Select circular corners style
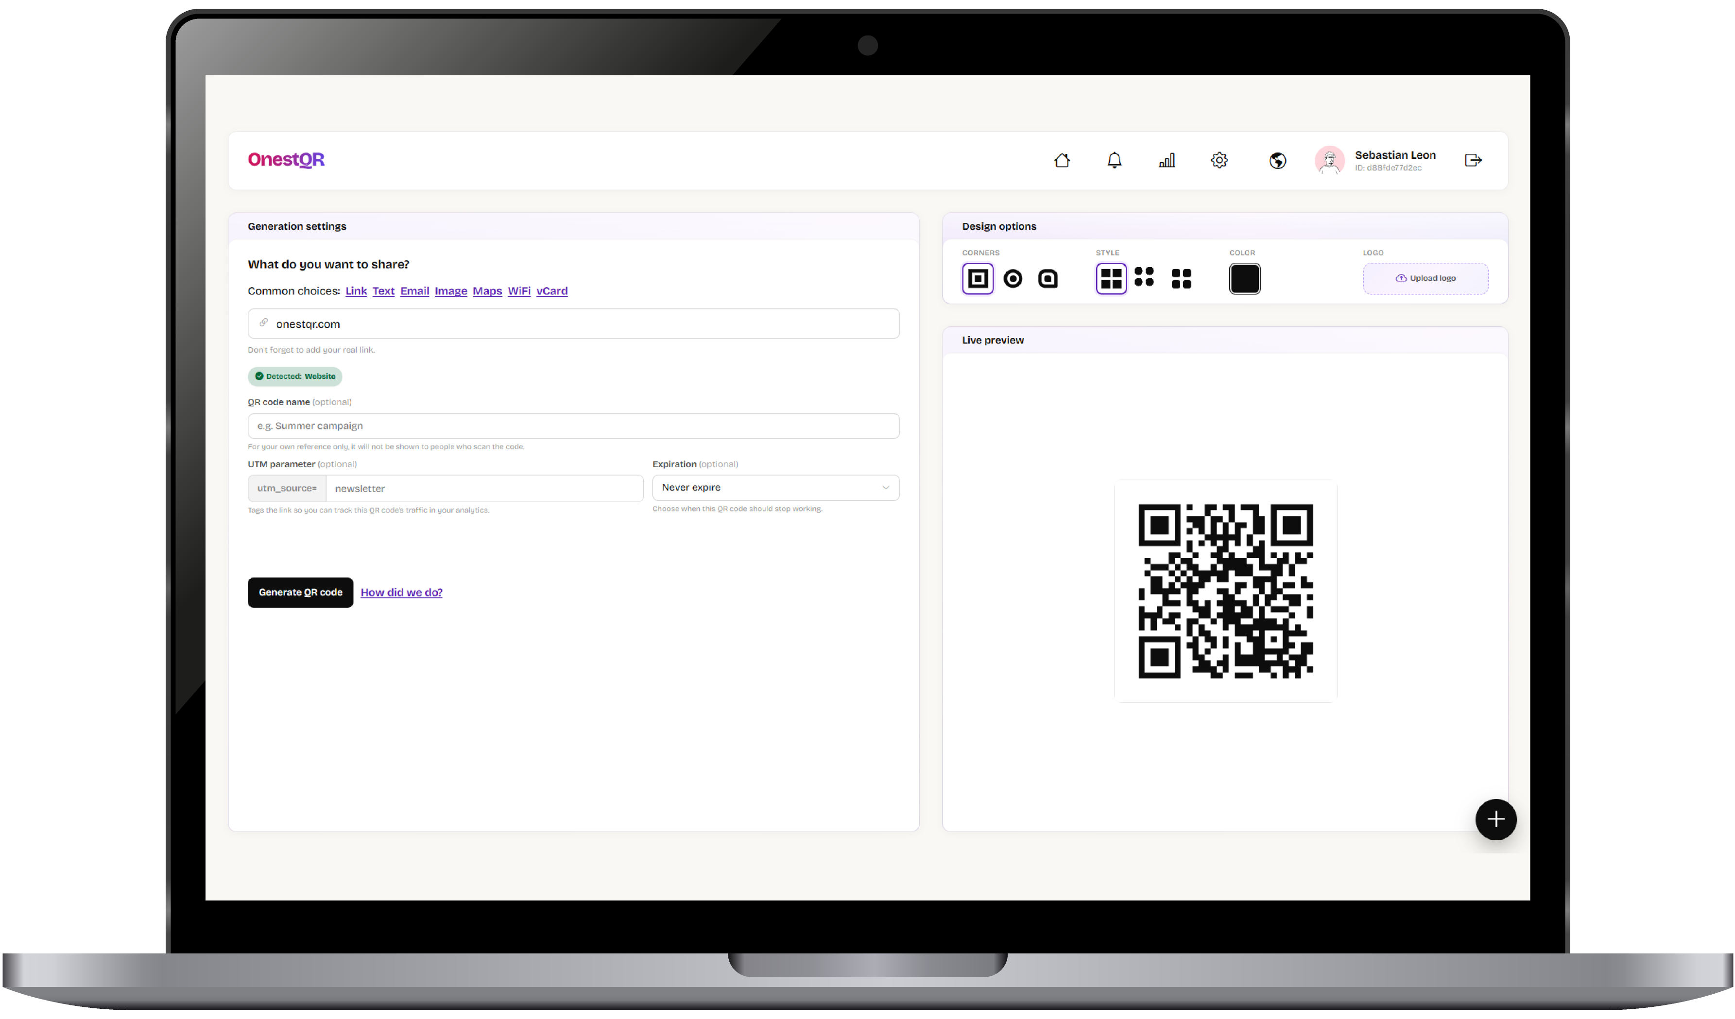The height and width of the screenshot is (1019, 1735). click(x=1013, y=279)
